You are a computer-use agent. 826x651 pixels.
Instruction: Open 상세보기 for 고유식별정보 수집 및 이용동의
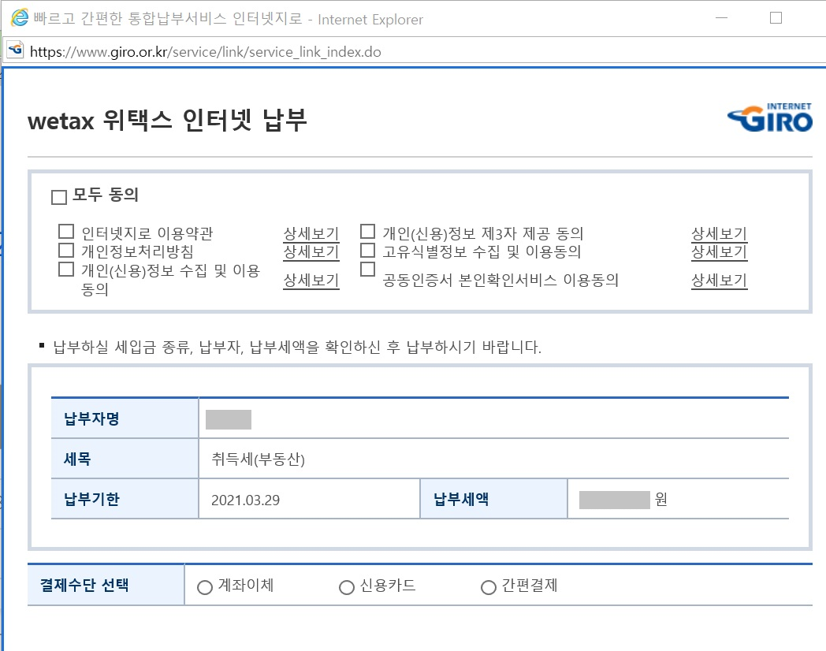pos(719,251)
